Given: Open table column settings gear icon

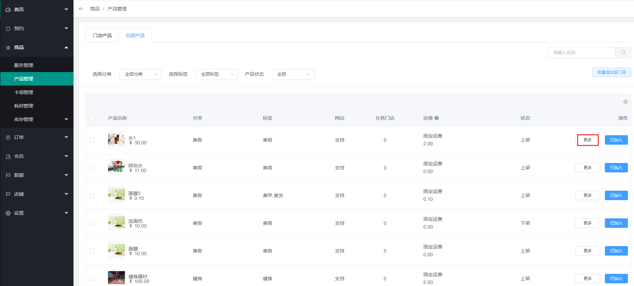Looking at the screenshot, I should 625,102.
